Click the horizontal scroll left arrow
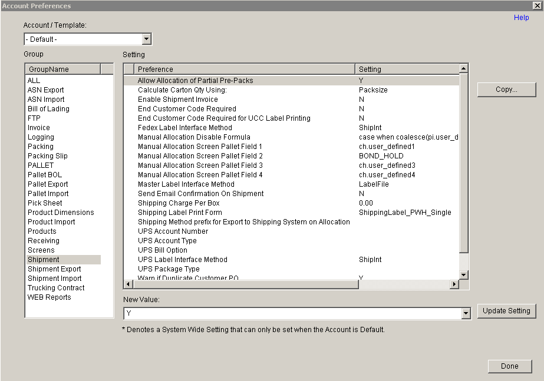Screen dimensions: 544x381 (128, 284)
